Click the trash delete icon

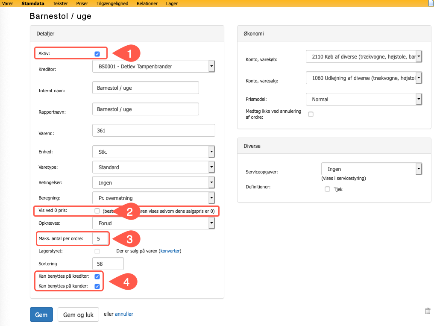pos(428,311)
